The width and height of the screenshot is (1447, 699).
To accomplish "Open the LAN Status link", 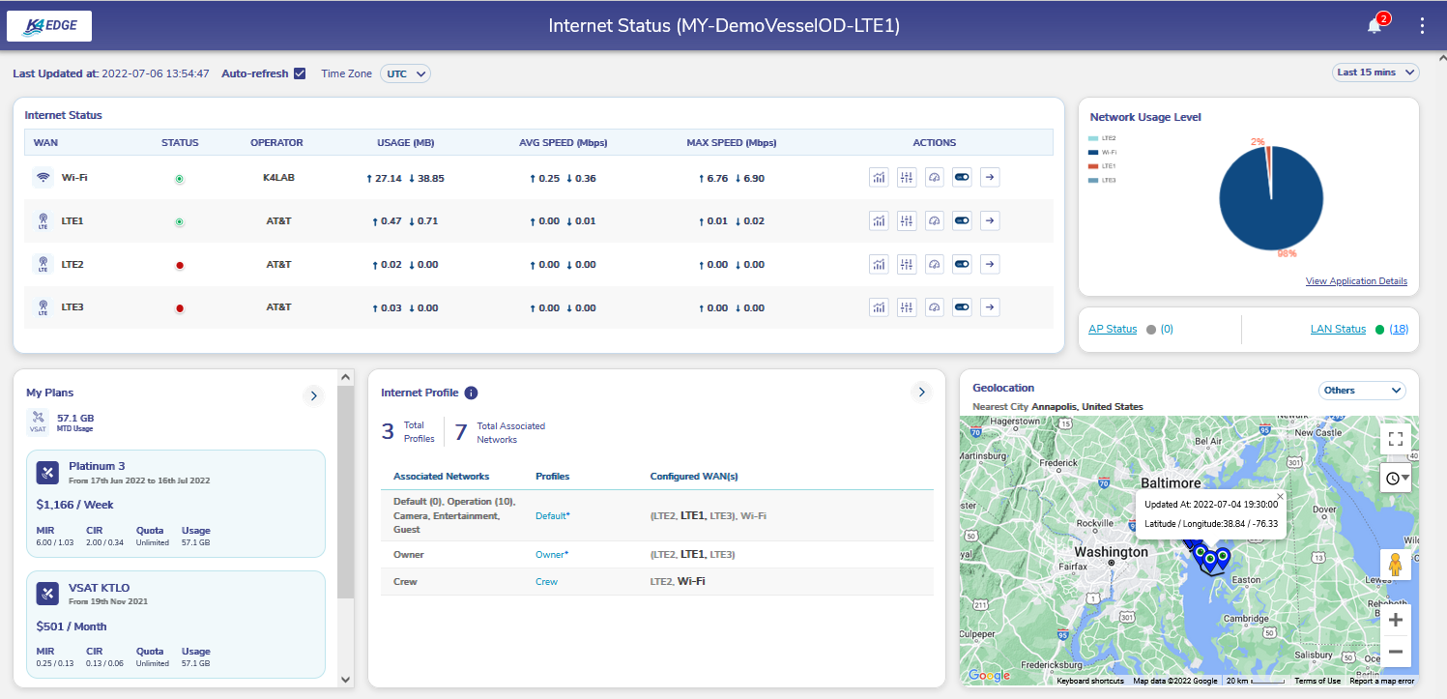I will point(1338,330).
